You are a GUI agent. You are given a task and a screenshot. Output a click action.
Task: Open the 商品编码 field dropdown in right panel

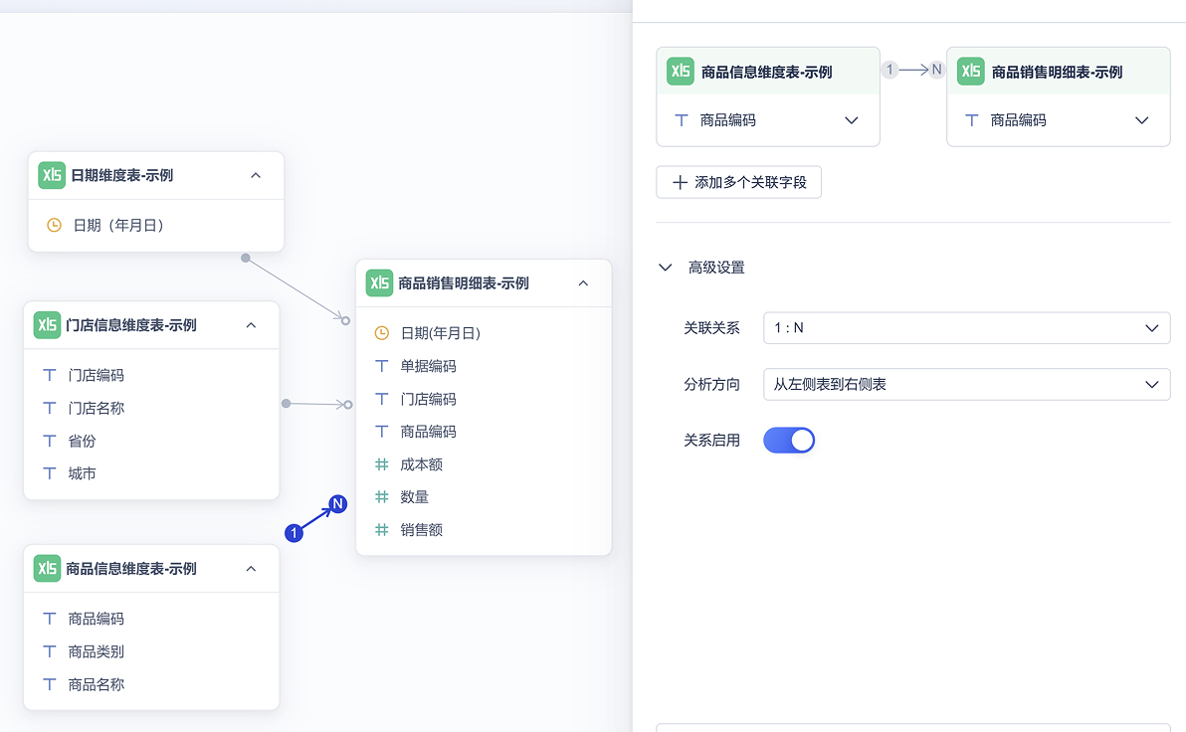click(x=852, y=119)
